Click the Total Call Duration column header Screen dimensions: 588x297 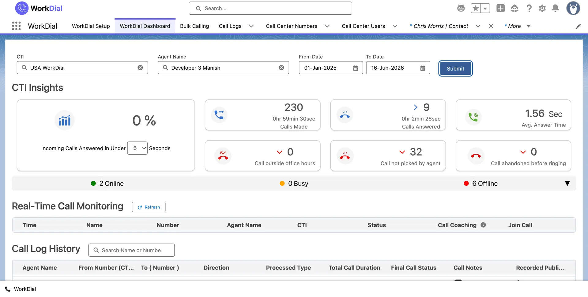[x=354, y=268]
